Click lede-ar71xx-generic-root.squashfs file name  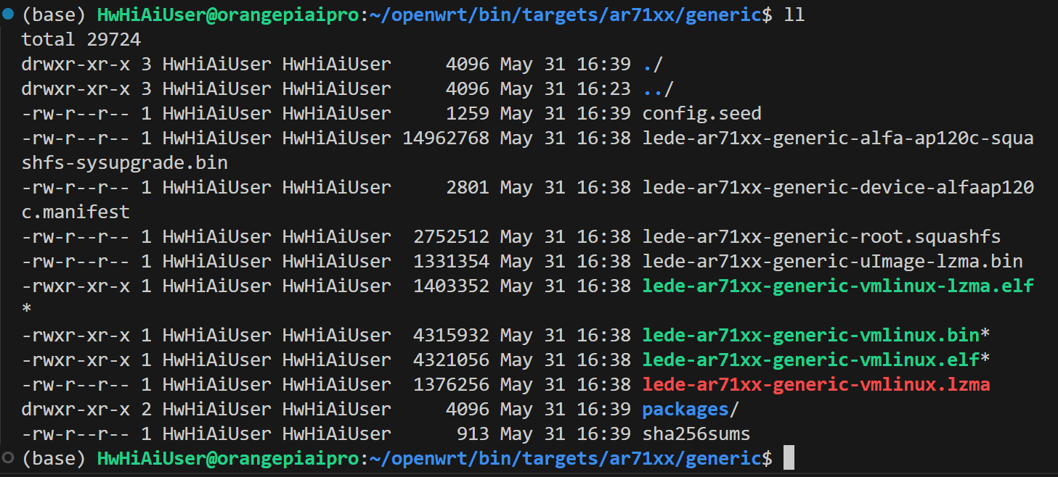[x=821, y=237]
